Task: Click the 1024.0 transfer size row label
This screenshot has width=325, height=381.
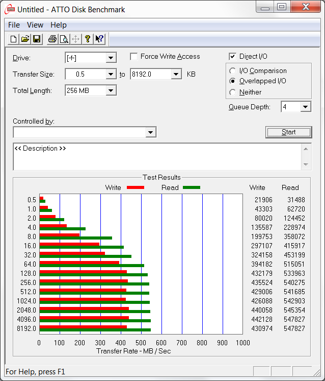Action: coord(26,301)
